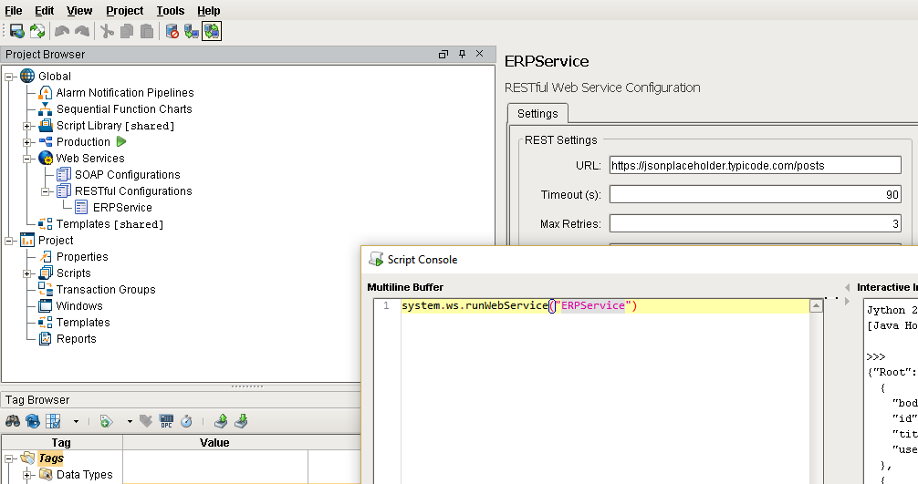The height and width of the screenshot is (484, 918).
Task: Open the Project menu
Action: 125,11
